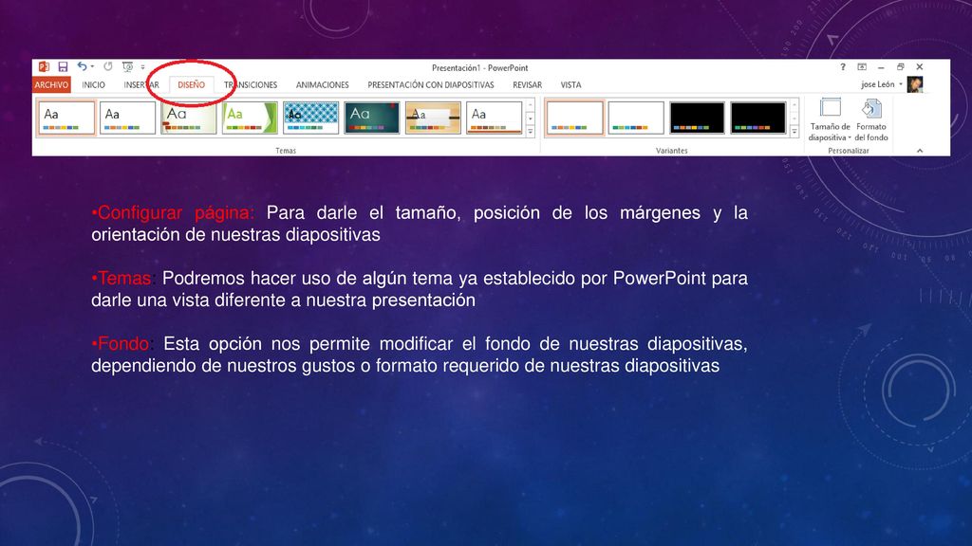This screenshot has height=546, width=972.
Task: Switch to the VISTA tab
Action: coord(570,84)
